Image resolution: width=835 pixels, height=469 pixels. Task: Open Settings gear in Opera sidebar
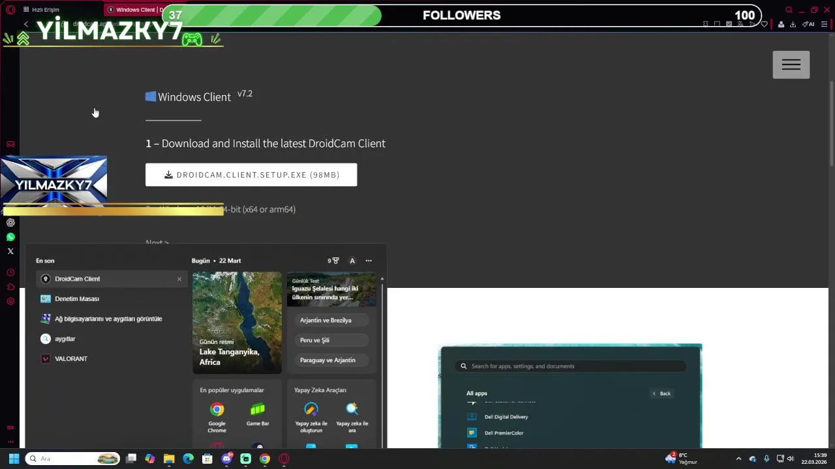[10, 301]
